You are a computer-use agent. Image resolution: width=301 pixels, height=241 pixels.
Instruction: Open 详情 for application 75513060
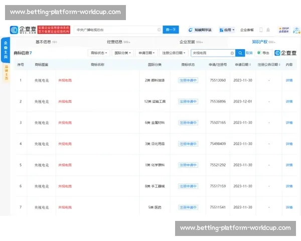coord(289,80)
